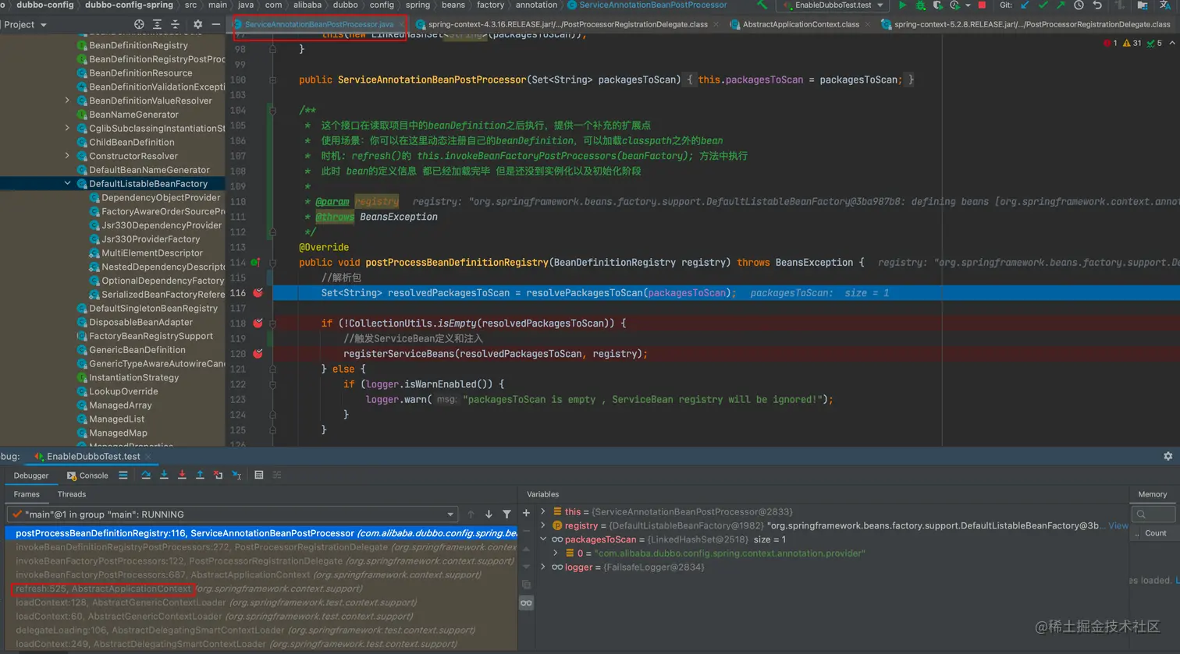Screen dimensions: 1180x654
Task: Collapse the packagesToScan variable node
Action: coord(543,539)
